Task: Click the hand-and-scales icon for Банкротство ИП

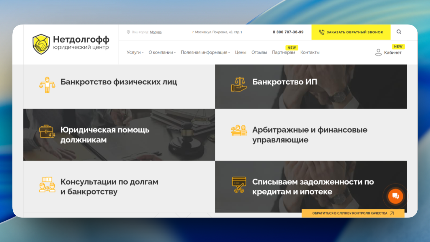Action: [239, 85]
